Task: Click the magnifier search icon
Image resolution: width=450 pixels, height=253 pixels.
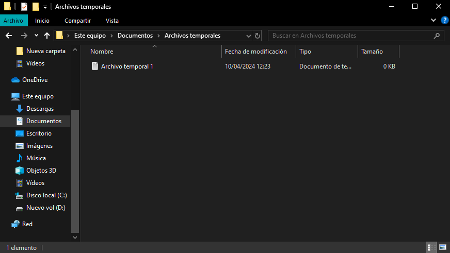Action: tap(437, 36)
